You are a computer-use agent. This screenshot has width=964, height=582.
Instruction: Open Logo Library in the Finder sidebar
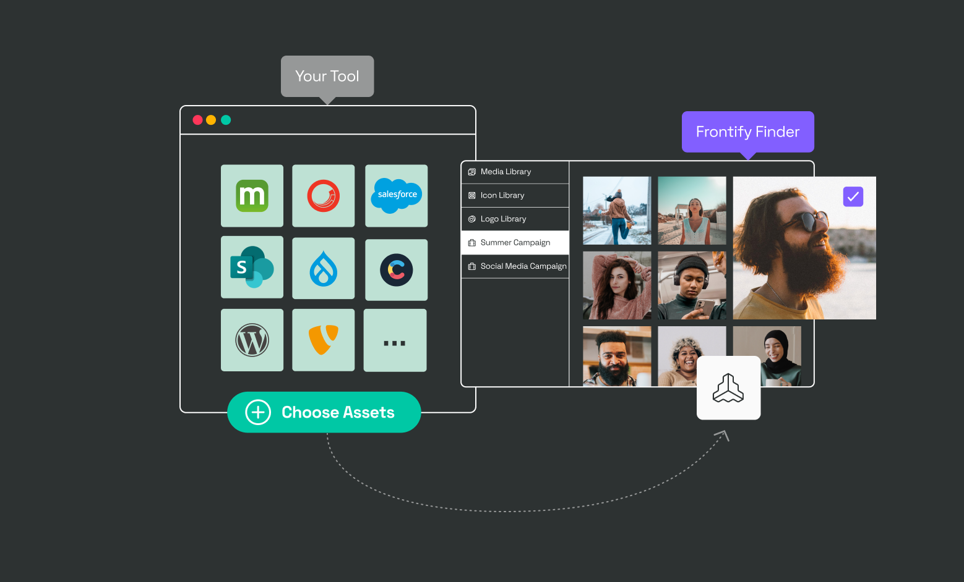515,219
